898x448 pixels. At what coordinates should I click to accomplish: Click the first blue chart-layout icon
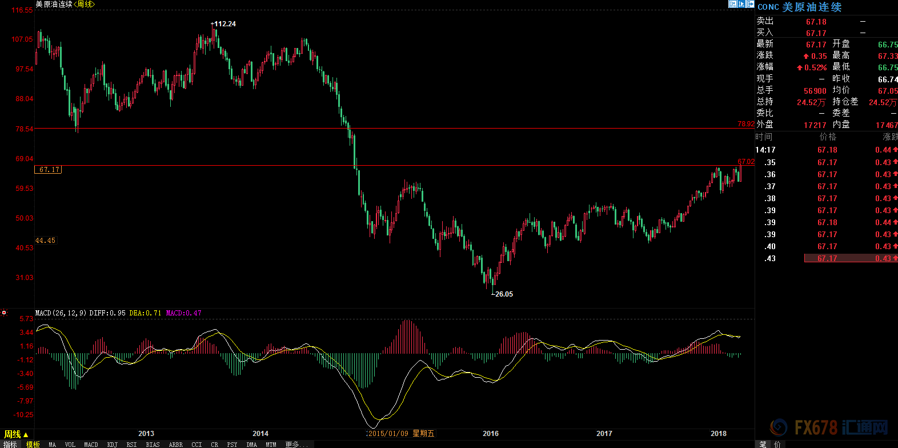[732, 4]
